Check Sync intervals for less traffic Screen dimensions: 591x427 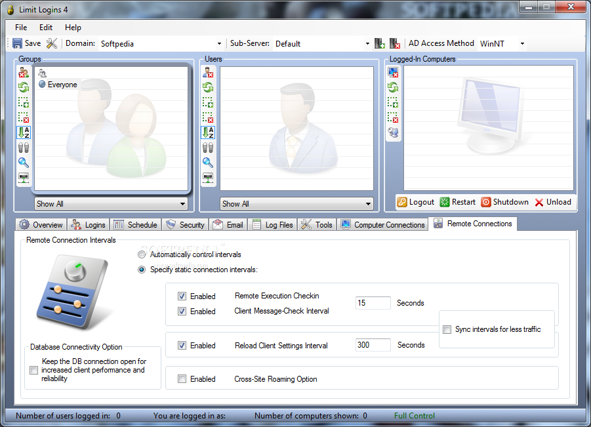[x=447, y=330]
